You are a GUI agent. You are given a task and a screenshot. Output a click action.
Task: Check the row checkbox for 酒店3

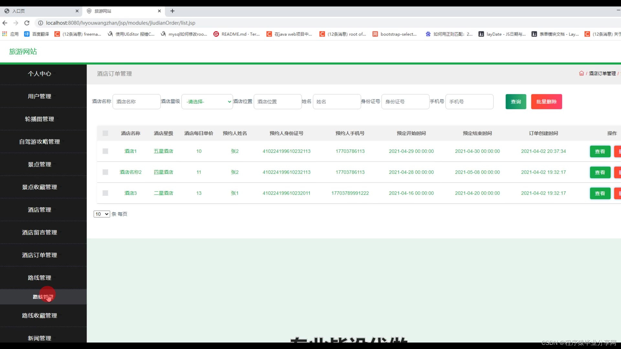[x=105, y=193]
